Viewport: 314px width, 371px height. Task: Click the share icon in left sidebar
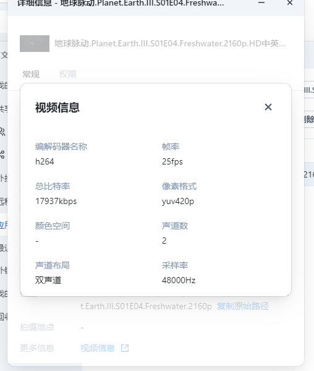(2, 155)
